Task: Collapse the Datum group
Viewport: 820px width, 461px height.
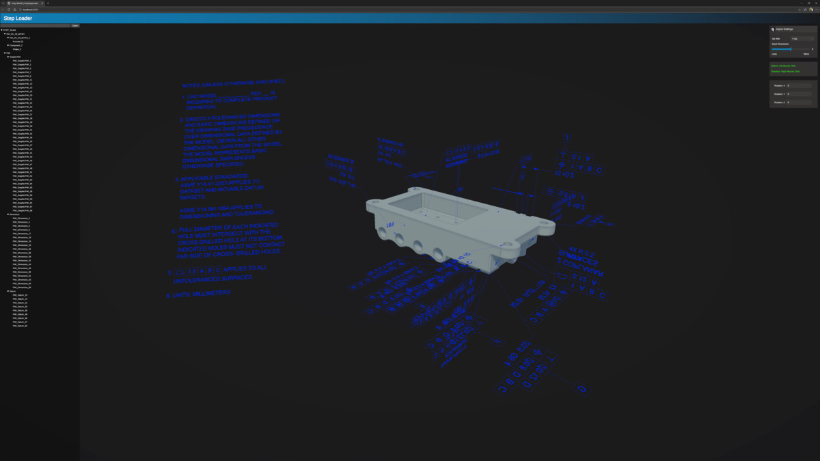Action: click(8, 291)
